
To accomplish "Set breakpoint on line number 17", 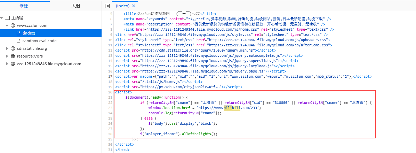I will pyautogui.click(x=110, y=76).
